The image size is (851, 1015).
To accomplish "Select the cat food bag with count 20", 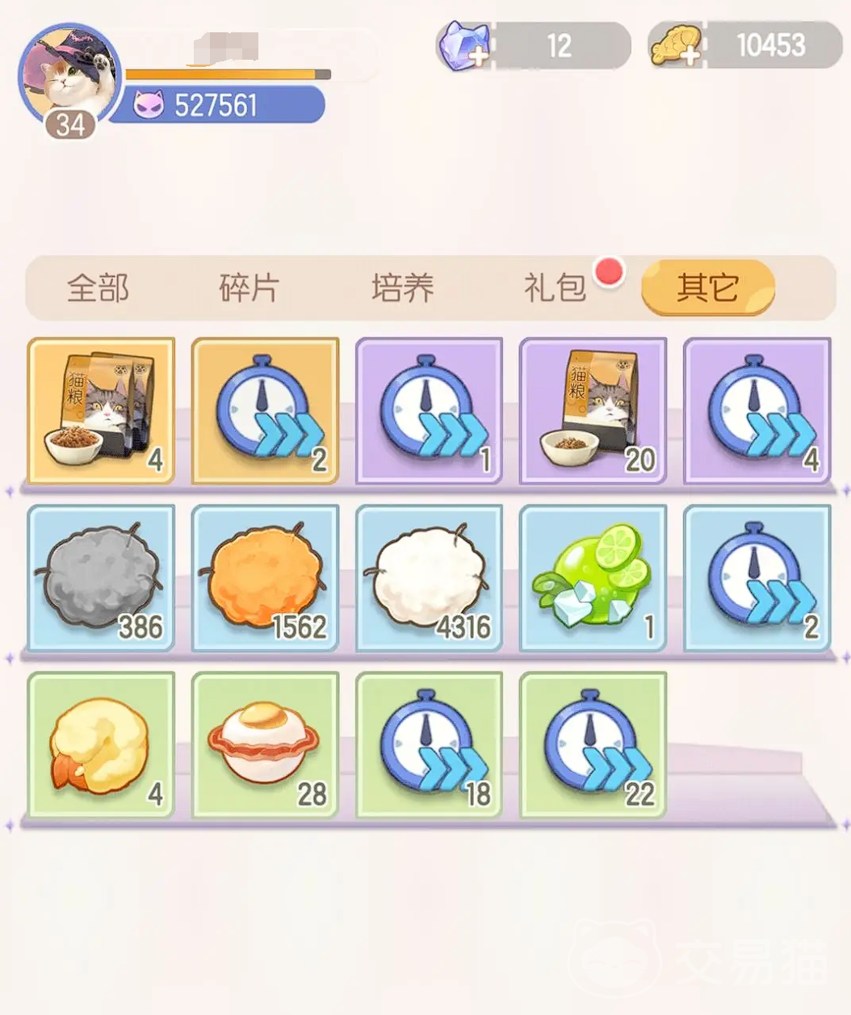I will tap(593, 411).
